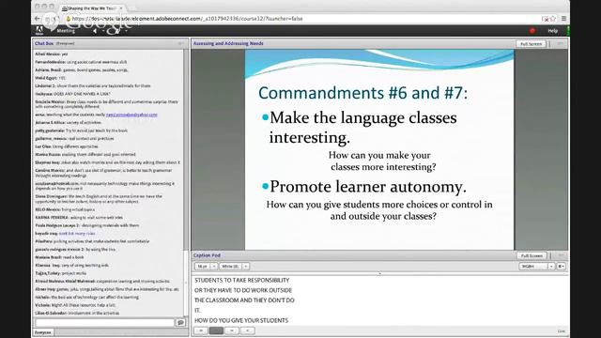Screen dimensions: 601x338
Task: Close the Shaping the Way We Teach tab
Action: 121,8
